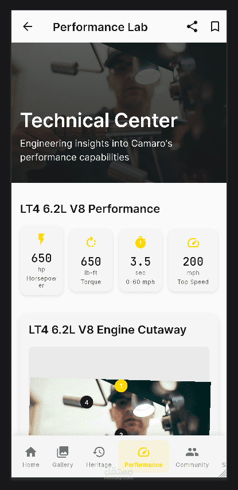Open the 650 hp Horsepower card
This screenshot has width=238, height=490.
41,261
